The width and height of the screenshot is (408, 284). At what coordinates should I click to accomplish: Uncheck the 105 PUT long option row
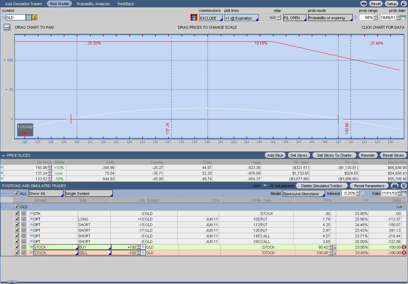click(17, 219)
